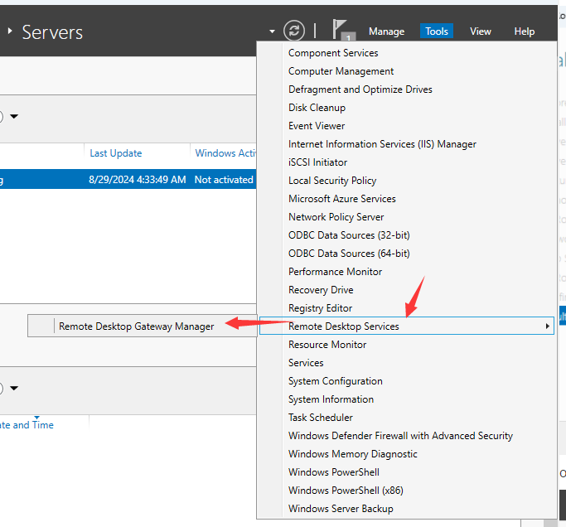
Task: Sort by Last Update column
Action: coord(115,153)
